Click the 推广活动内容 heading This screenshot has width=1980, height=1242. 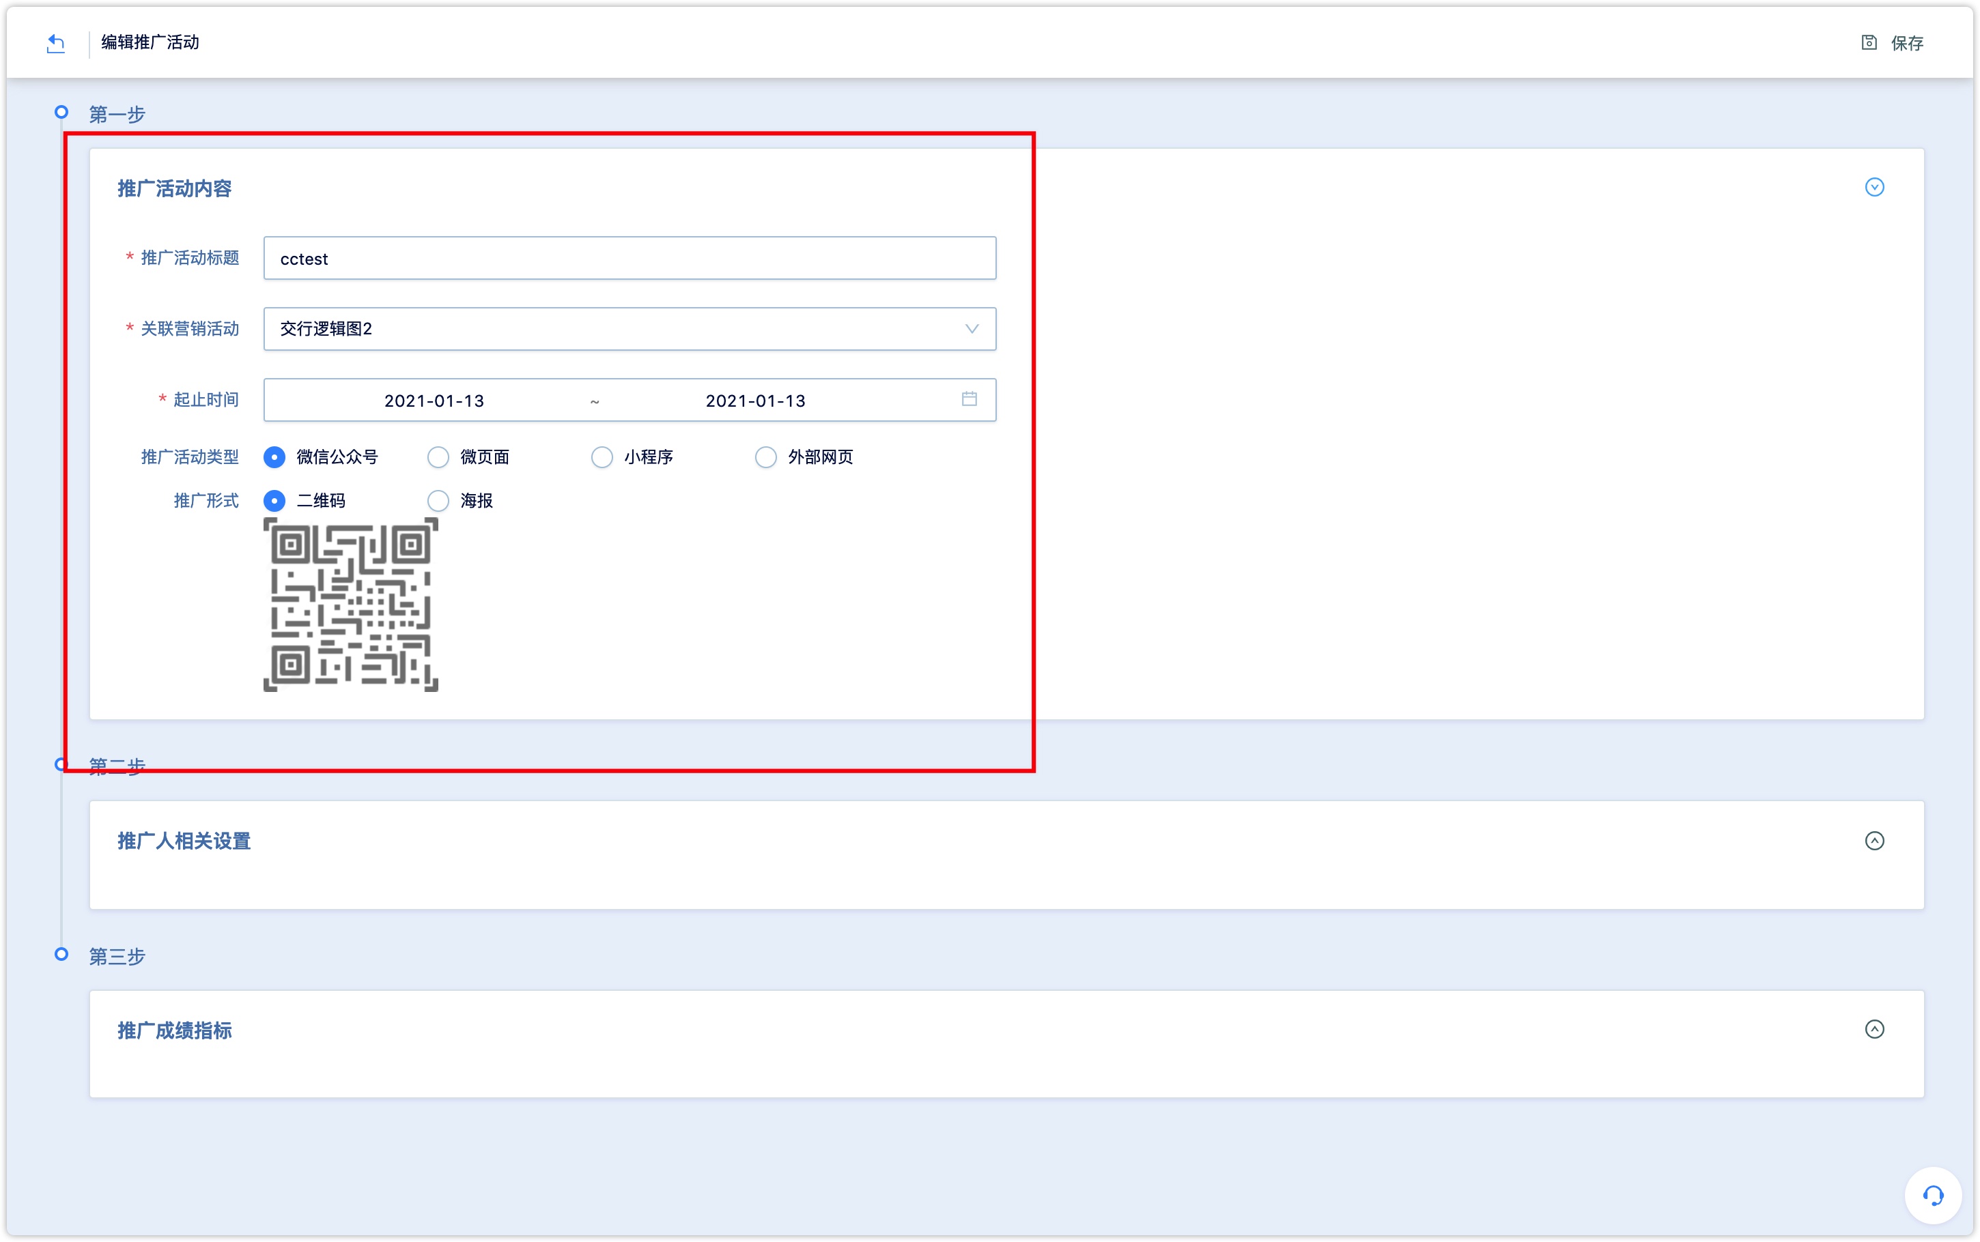174,189
